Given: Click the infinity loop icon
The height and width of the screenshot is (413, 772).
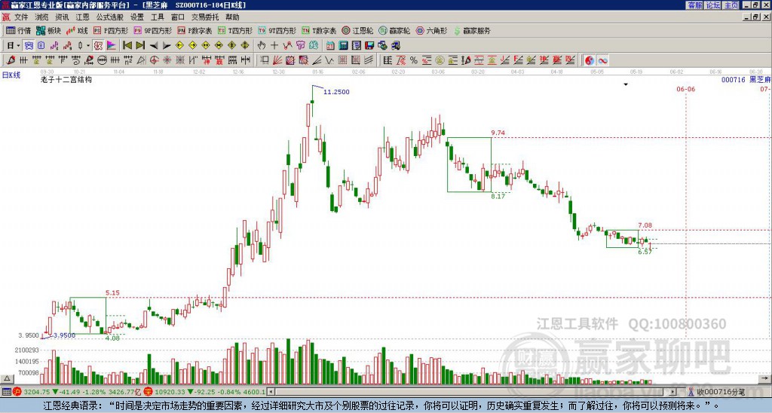Looking at the screenshot, I should coord(602,60).
